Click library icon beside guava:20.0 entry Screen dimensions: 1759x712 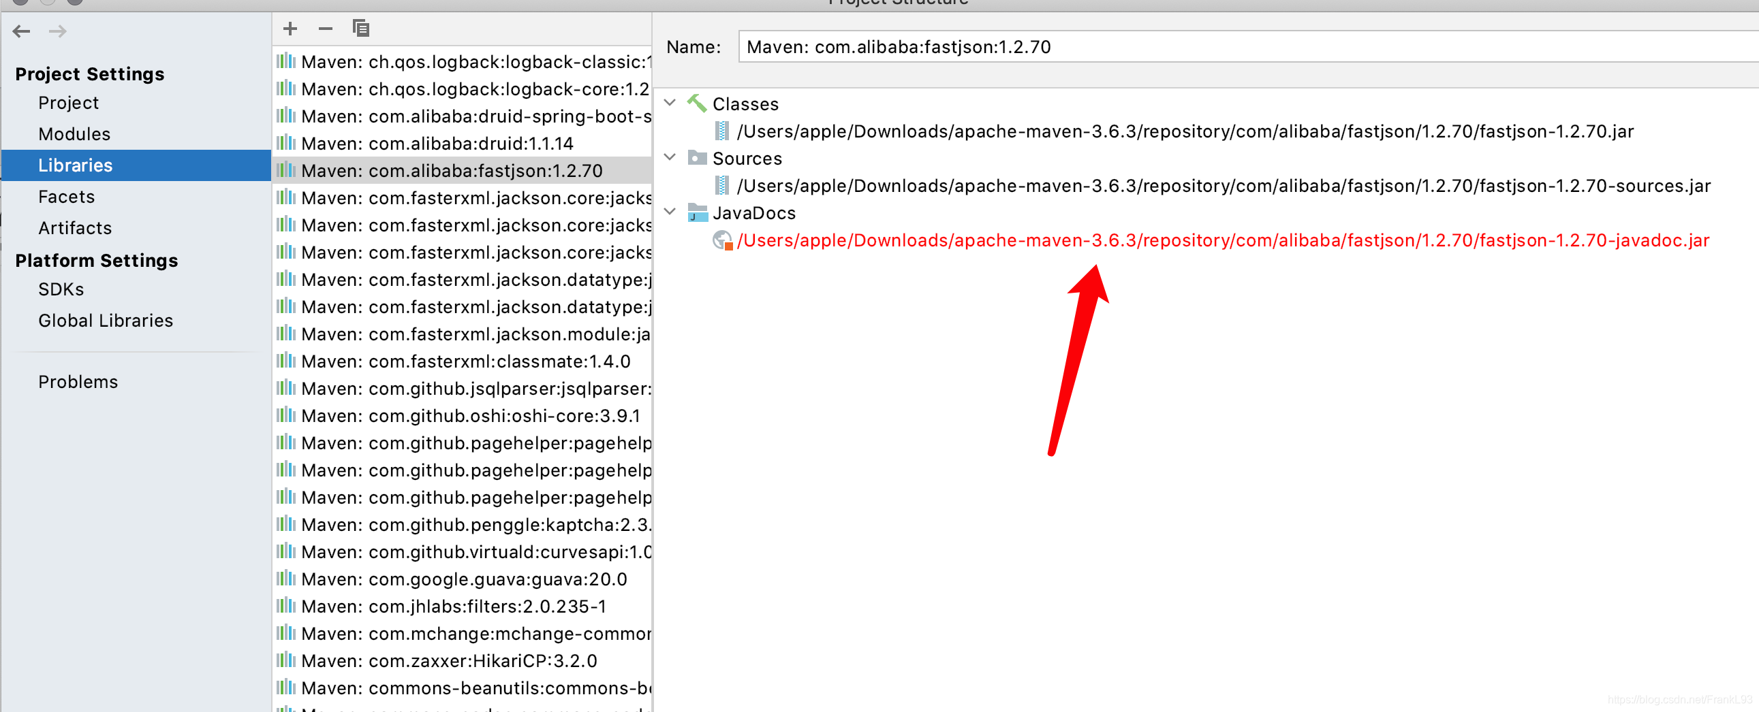tap(286, 579)
